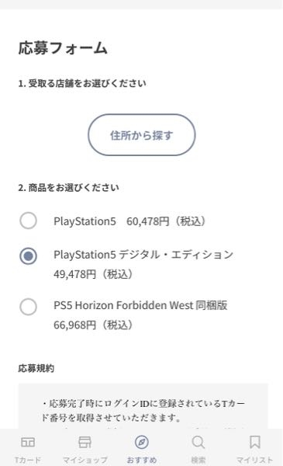This screenshot has width=283, height=466.
Task: Click the 住所から探す button
Action: 141,135
